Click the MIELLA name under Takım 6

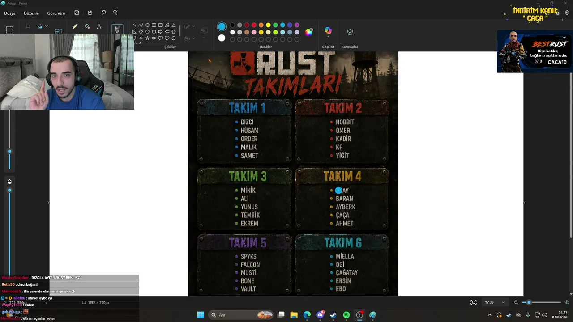coord(345,257)
